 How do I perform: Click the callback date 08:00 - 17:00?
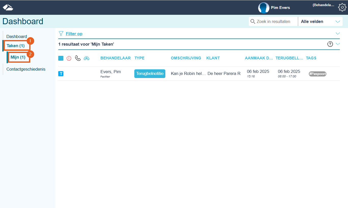pos(289,73)
